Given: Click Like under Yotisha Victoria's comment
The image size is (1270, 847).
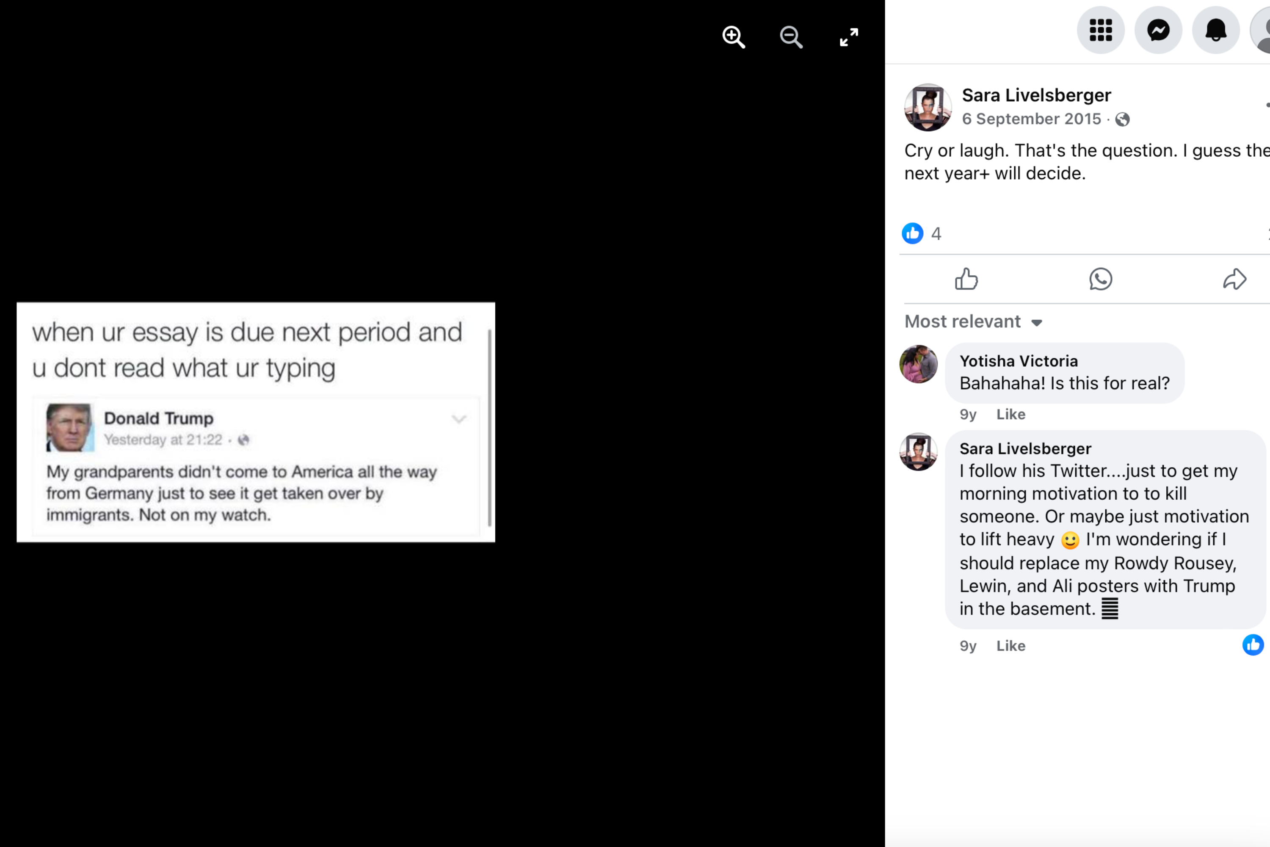Looking at the screenshot, I should point(1010,414).
